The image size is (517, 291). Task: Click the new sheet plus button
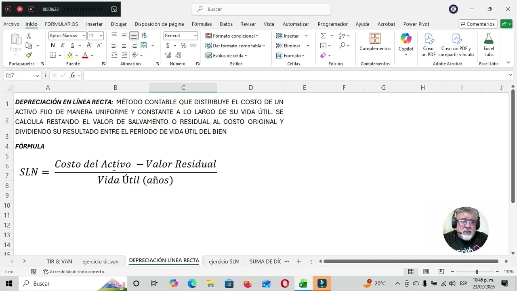(298, 261)
